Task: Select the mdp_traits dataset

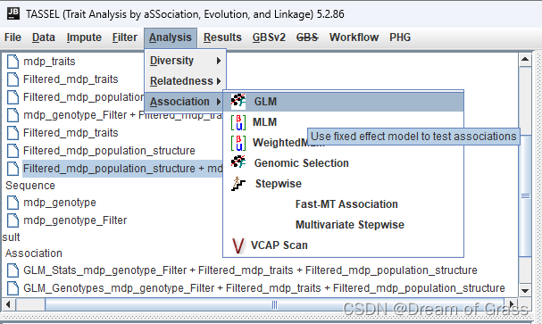Action: pyautogui.click(x=49, y=62)
